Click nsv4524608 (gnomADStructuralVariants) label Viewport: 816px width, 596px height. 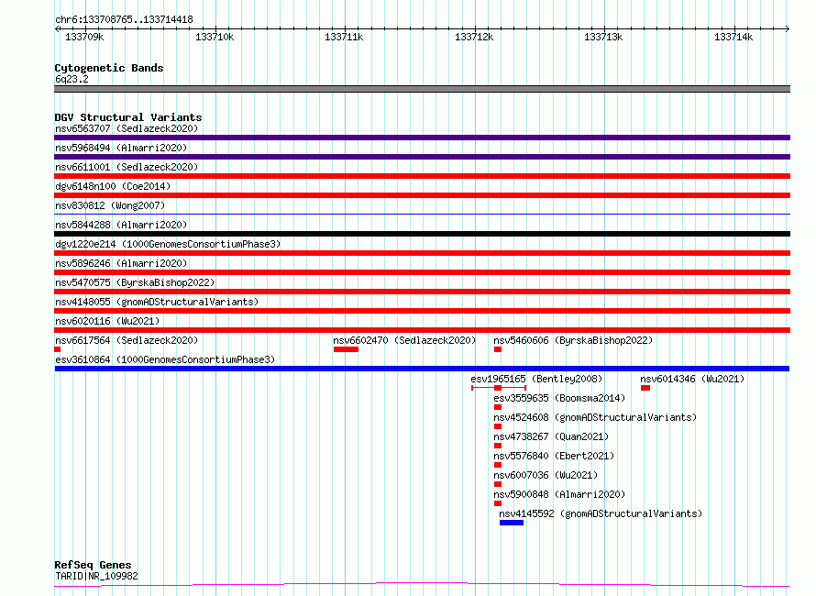tap(595, 417)
